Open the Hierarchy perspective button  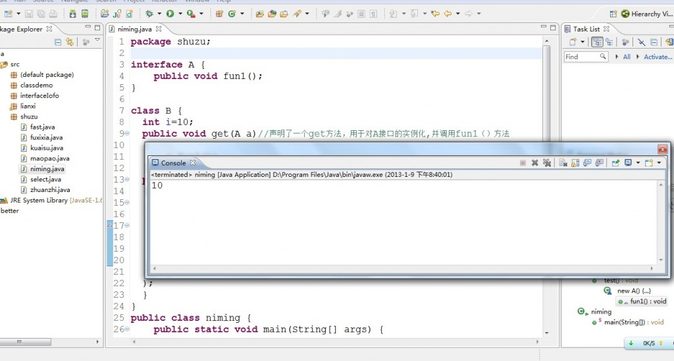tap(644, 13)
